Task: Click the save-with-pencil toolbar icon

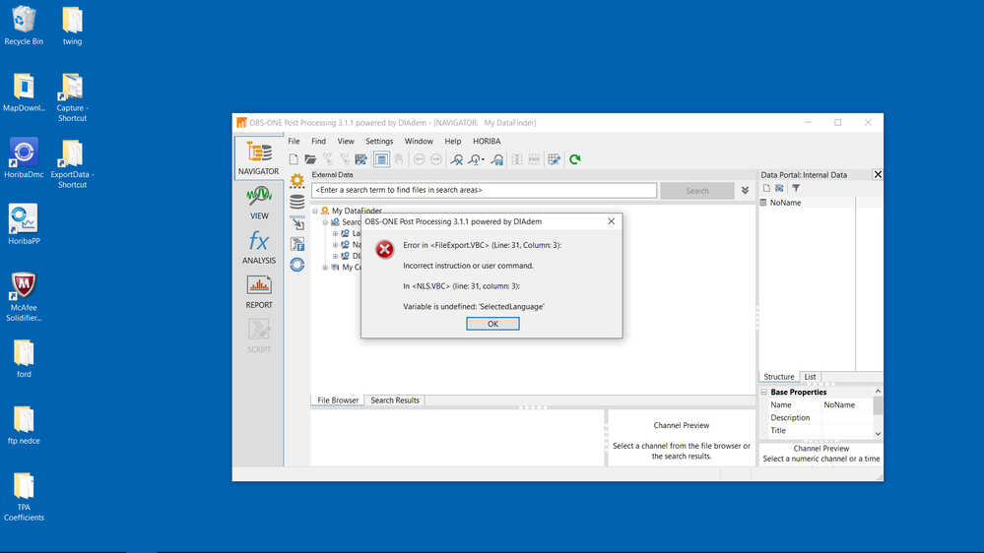Action: [361, 159]
